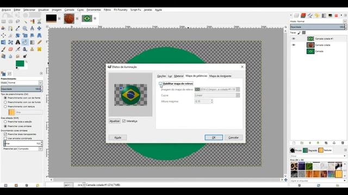Switch to the Luz tab
This screenshot has width=348, height=195.
pyautogui.click(x=170, y=76)
